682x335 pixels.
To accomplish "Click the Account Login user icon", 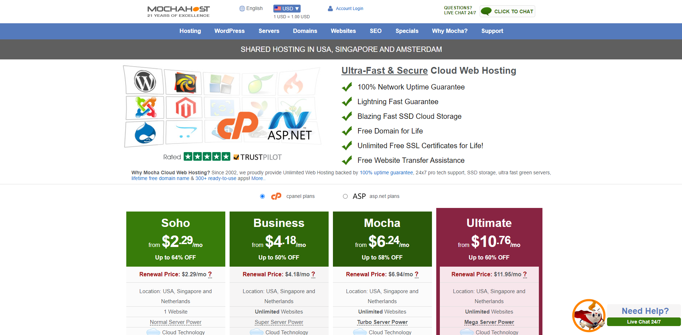I will coord(330,9).
